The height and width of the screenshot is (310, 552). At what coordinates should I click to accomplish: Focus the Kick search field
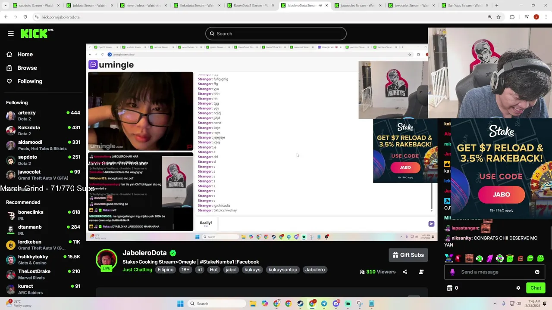point(276,34)
